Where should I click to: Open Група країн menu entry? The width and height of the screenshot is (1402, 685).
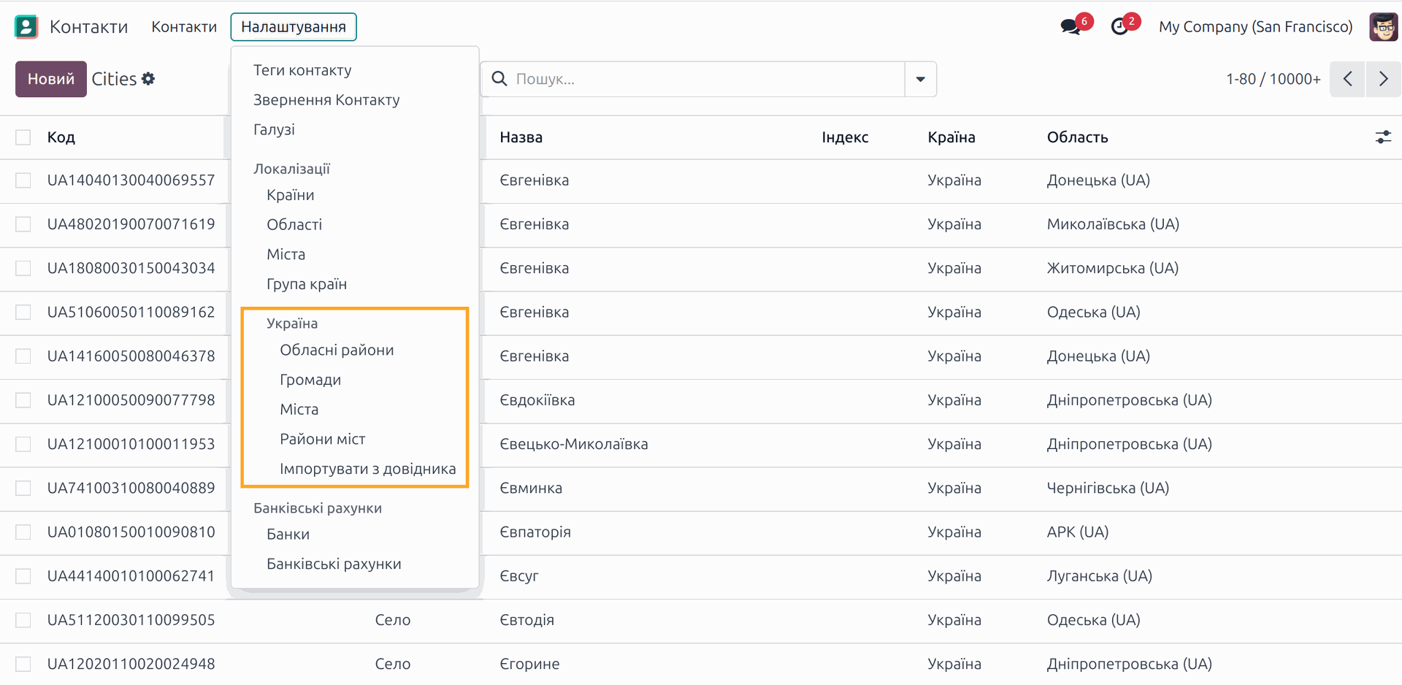pyautogui.click(x=307, y=284)
